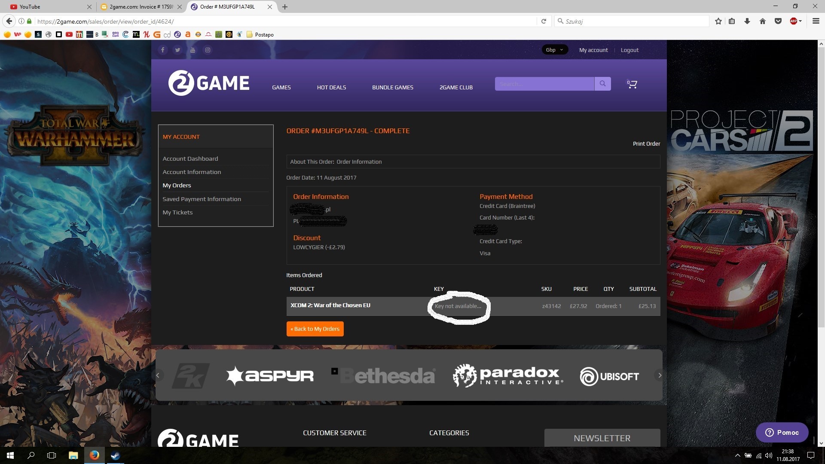Save page to Pocket icon
The image size is (825, 464).
click(x=778, y=21)
